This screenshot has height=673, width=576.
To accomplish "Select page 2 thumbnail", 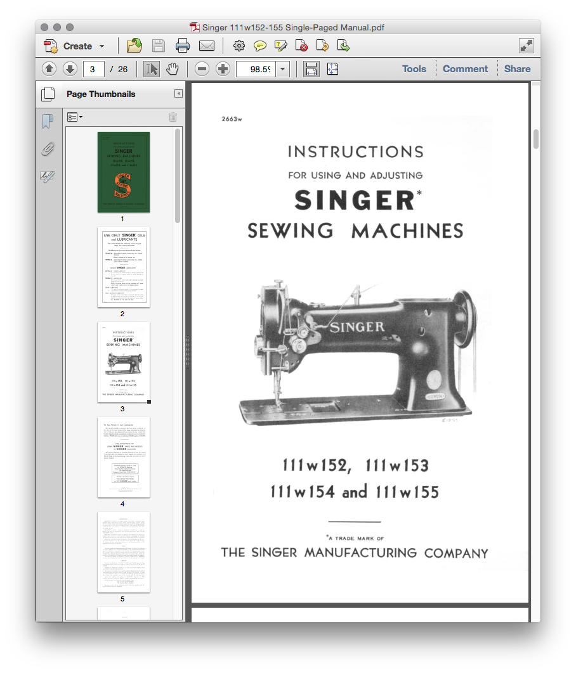I will (123, 267).
